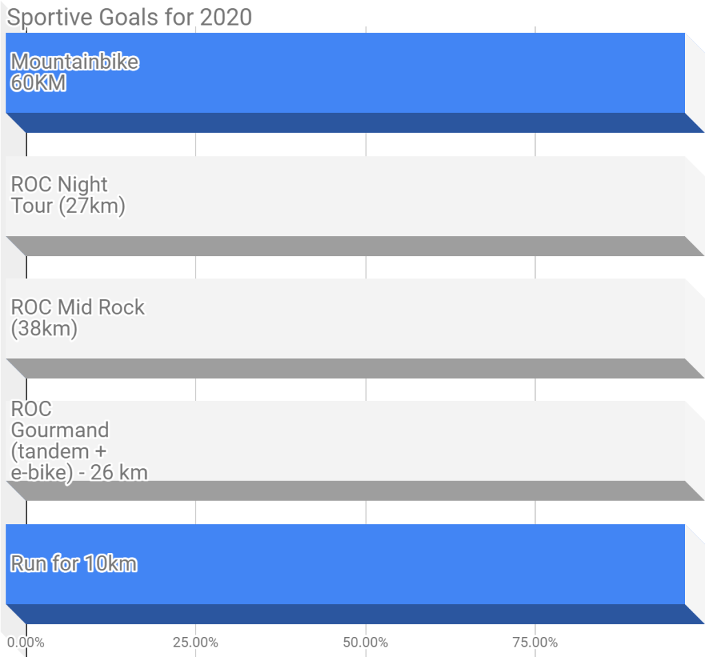Select the 50.00% axis tick label
The width and height of the screenshot is (705, 657).
(366, 643)
